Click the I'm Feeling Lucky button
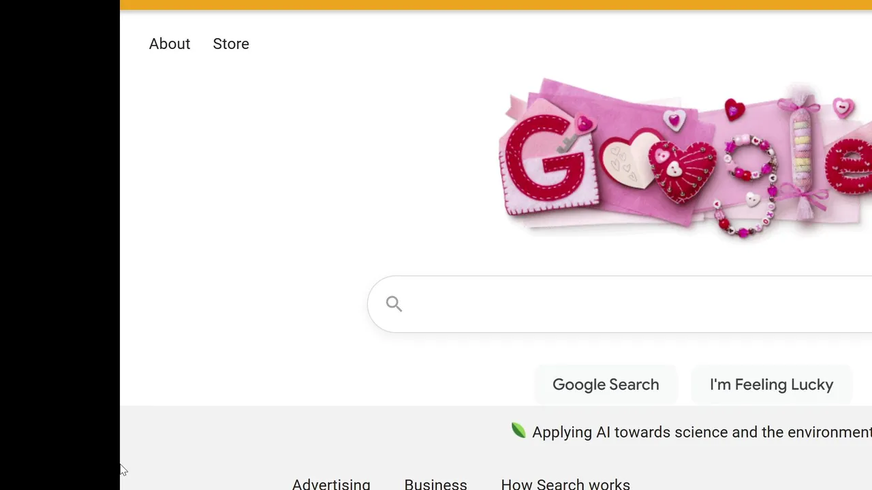Viewport: 872px width, 490px height. (x=771, y=385)
